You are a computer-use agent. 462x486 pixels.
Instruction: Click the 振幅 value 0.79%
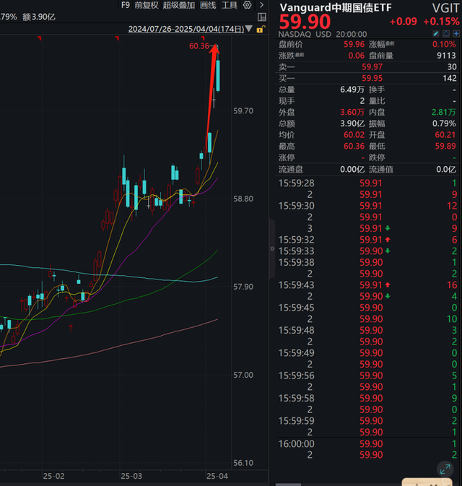[444, 123]
